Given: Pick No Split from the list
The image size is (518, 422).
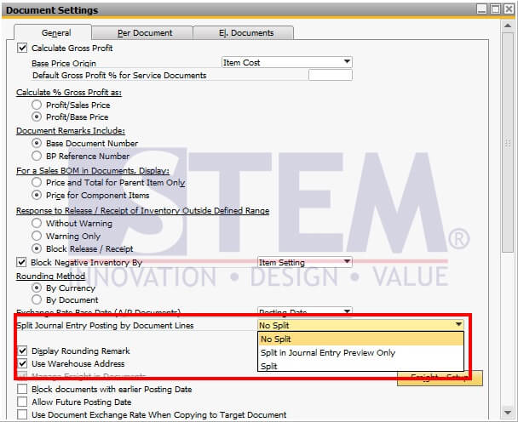Looking at the screenshot, I should click(x=360, y=339).
